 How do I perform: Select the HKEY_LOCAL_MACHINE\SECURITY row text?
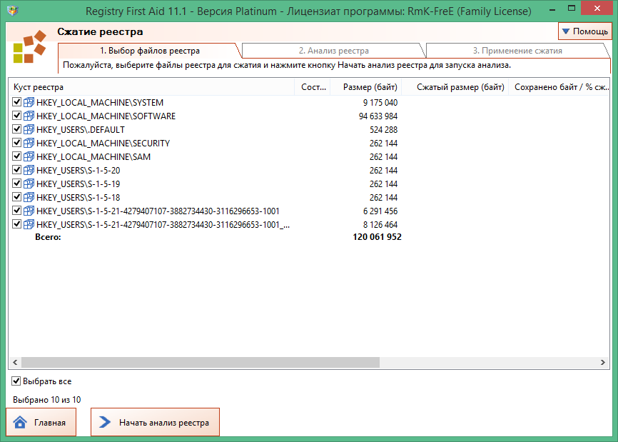coord(103,143)
